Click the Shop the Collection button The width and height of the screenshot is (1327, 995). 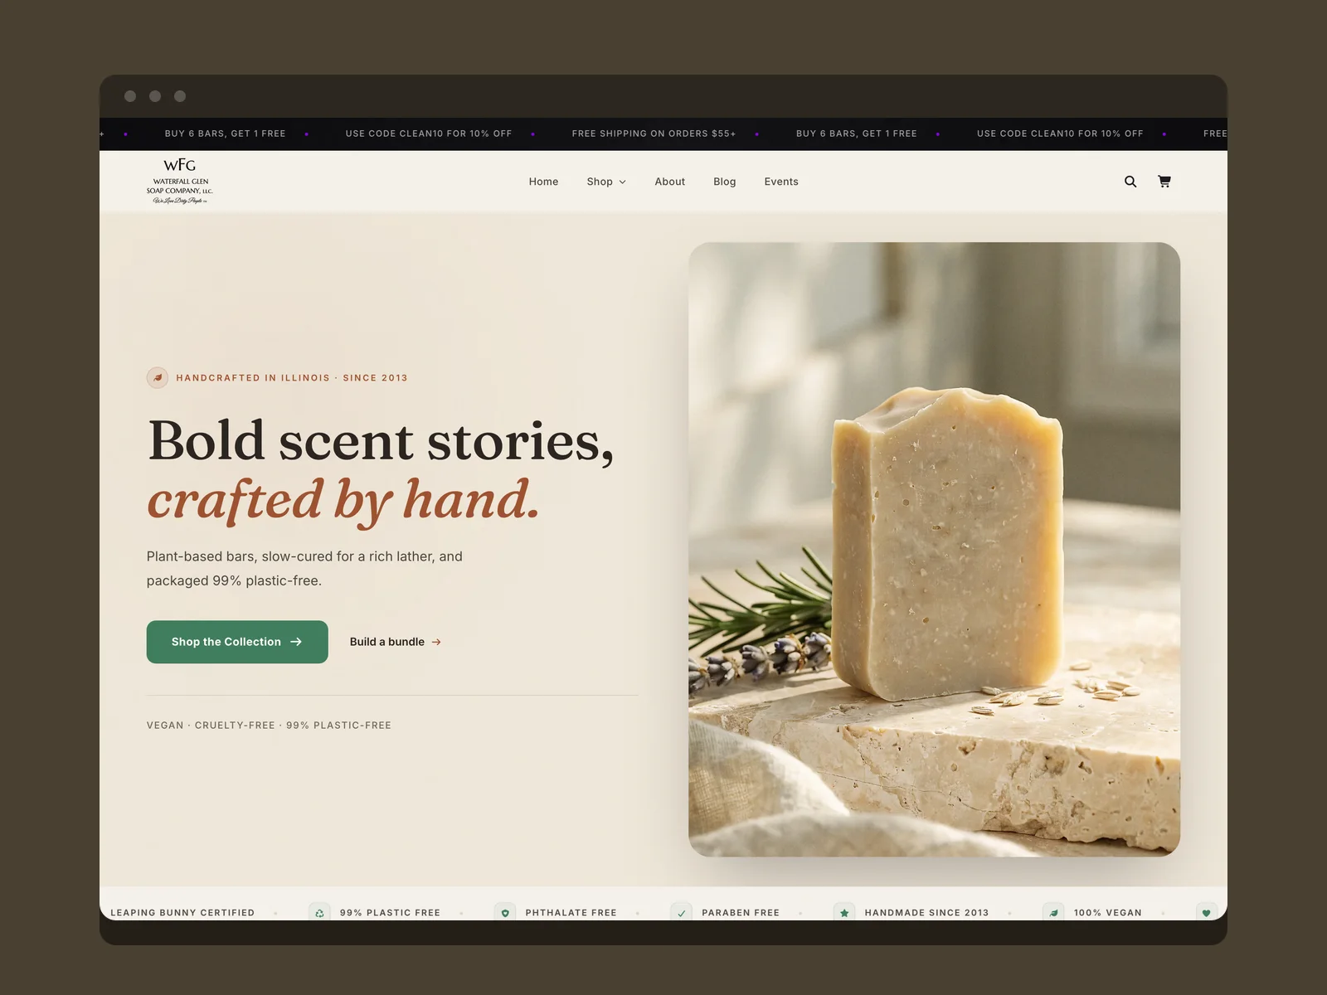pyautogui.click(x=237, y=642)
